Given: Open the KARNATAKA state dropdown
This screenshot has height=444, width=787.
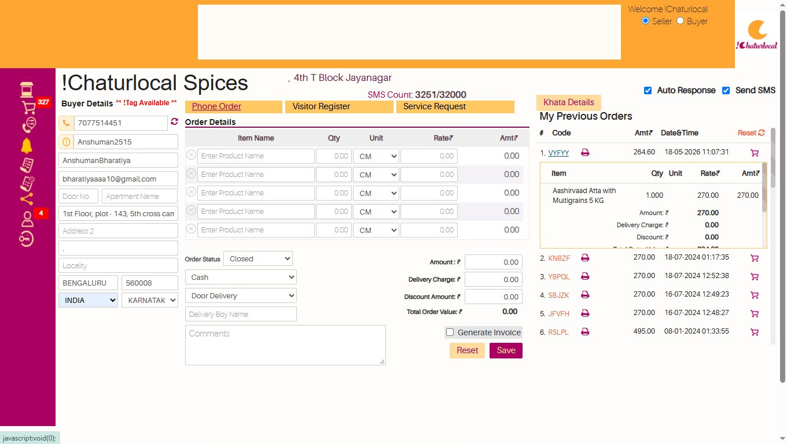Looking at the screenshot, I should point(150,300).
